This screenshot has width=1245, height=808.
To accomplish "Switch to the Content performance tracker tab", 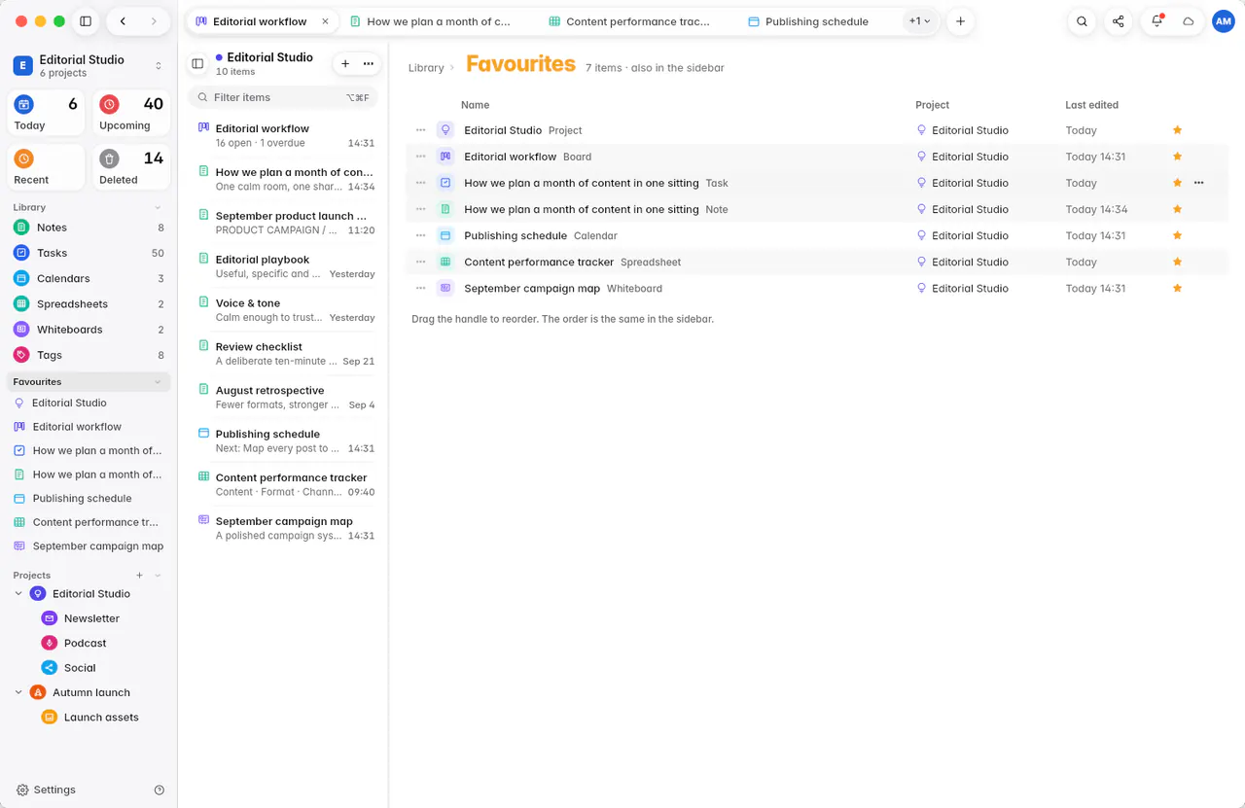I will (x=629, y=21).
